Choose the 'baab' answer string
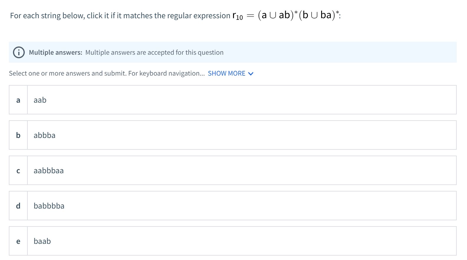Screen dimensions: 467x260 42,241
